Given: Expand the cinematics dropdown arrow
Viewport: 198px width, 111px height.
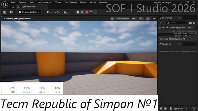Looking at the screenshot, I should coord(68,12).
